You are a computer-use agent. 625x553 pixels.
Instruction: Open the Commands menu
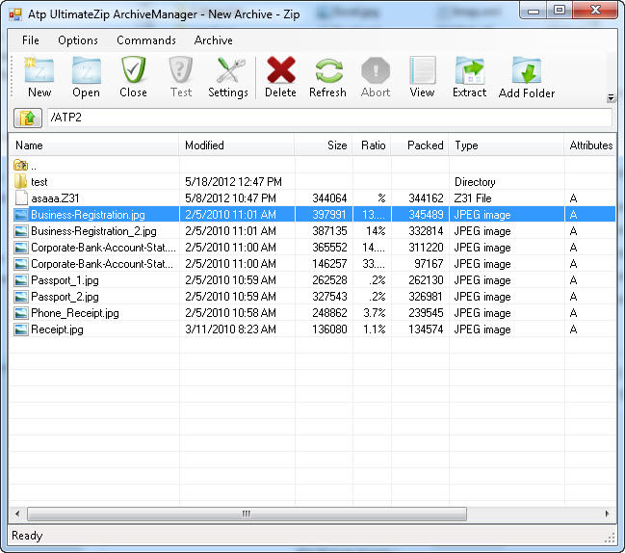tap(146, 40)
